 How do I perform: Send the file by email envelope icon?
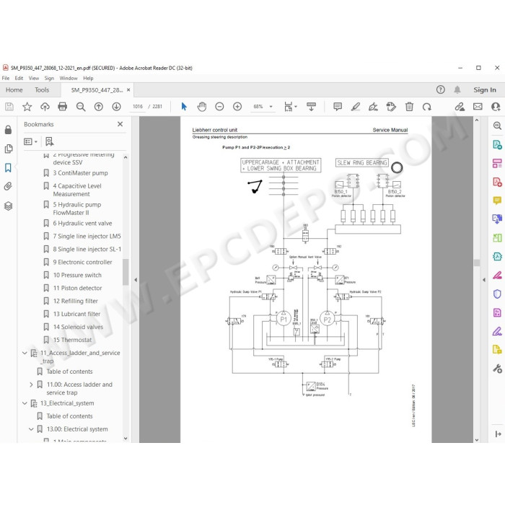(x=478, y=107)
